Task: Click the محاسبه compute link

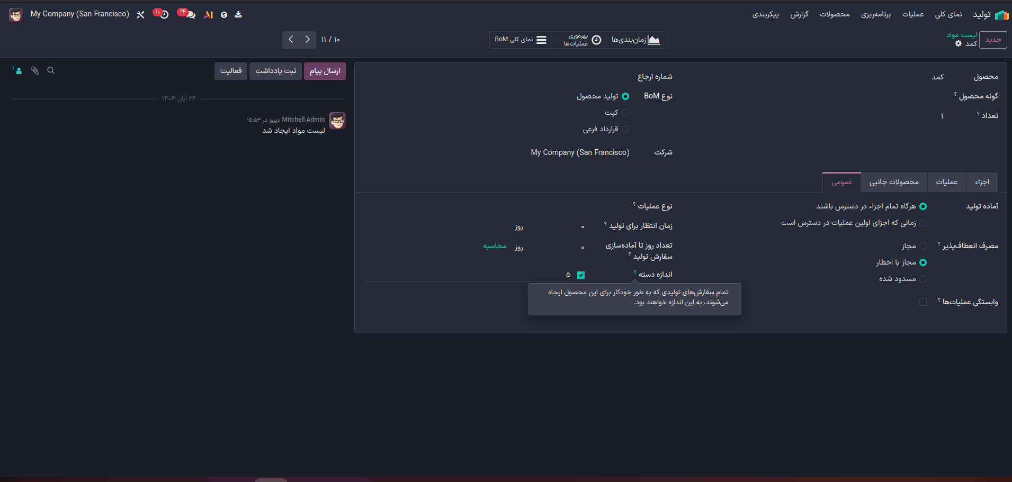Action: [495, 246]
